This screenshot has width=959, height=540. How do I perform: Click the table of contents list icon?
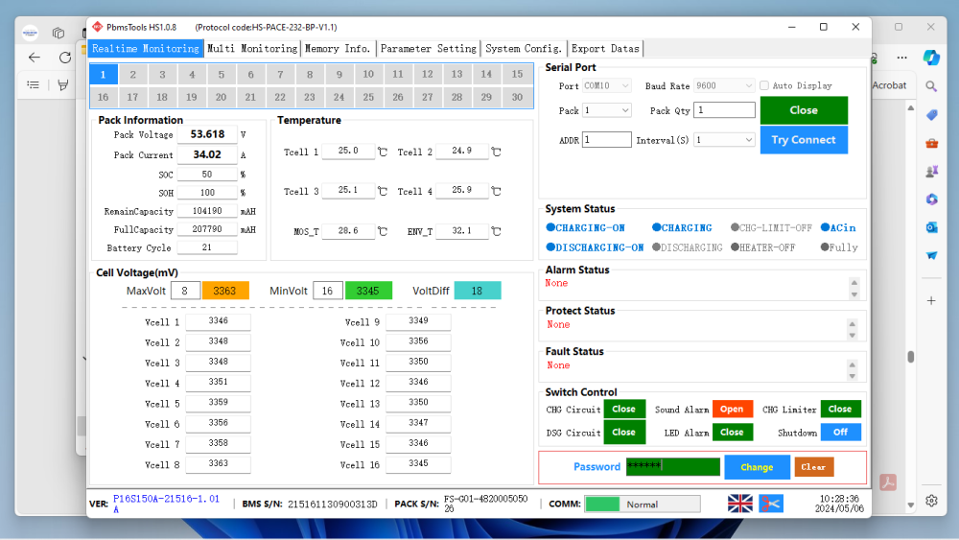click(33, 85)
